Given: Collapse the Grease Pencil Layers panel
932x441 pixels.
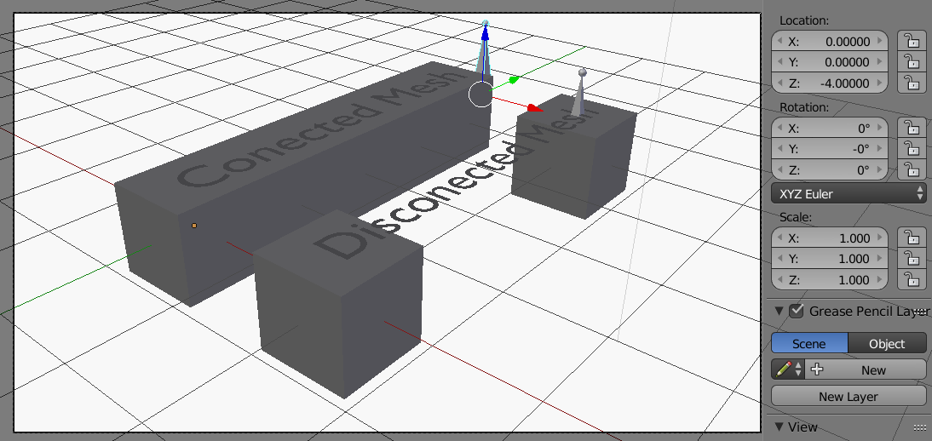Looking at the screenshot, I should [779, 311].
